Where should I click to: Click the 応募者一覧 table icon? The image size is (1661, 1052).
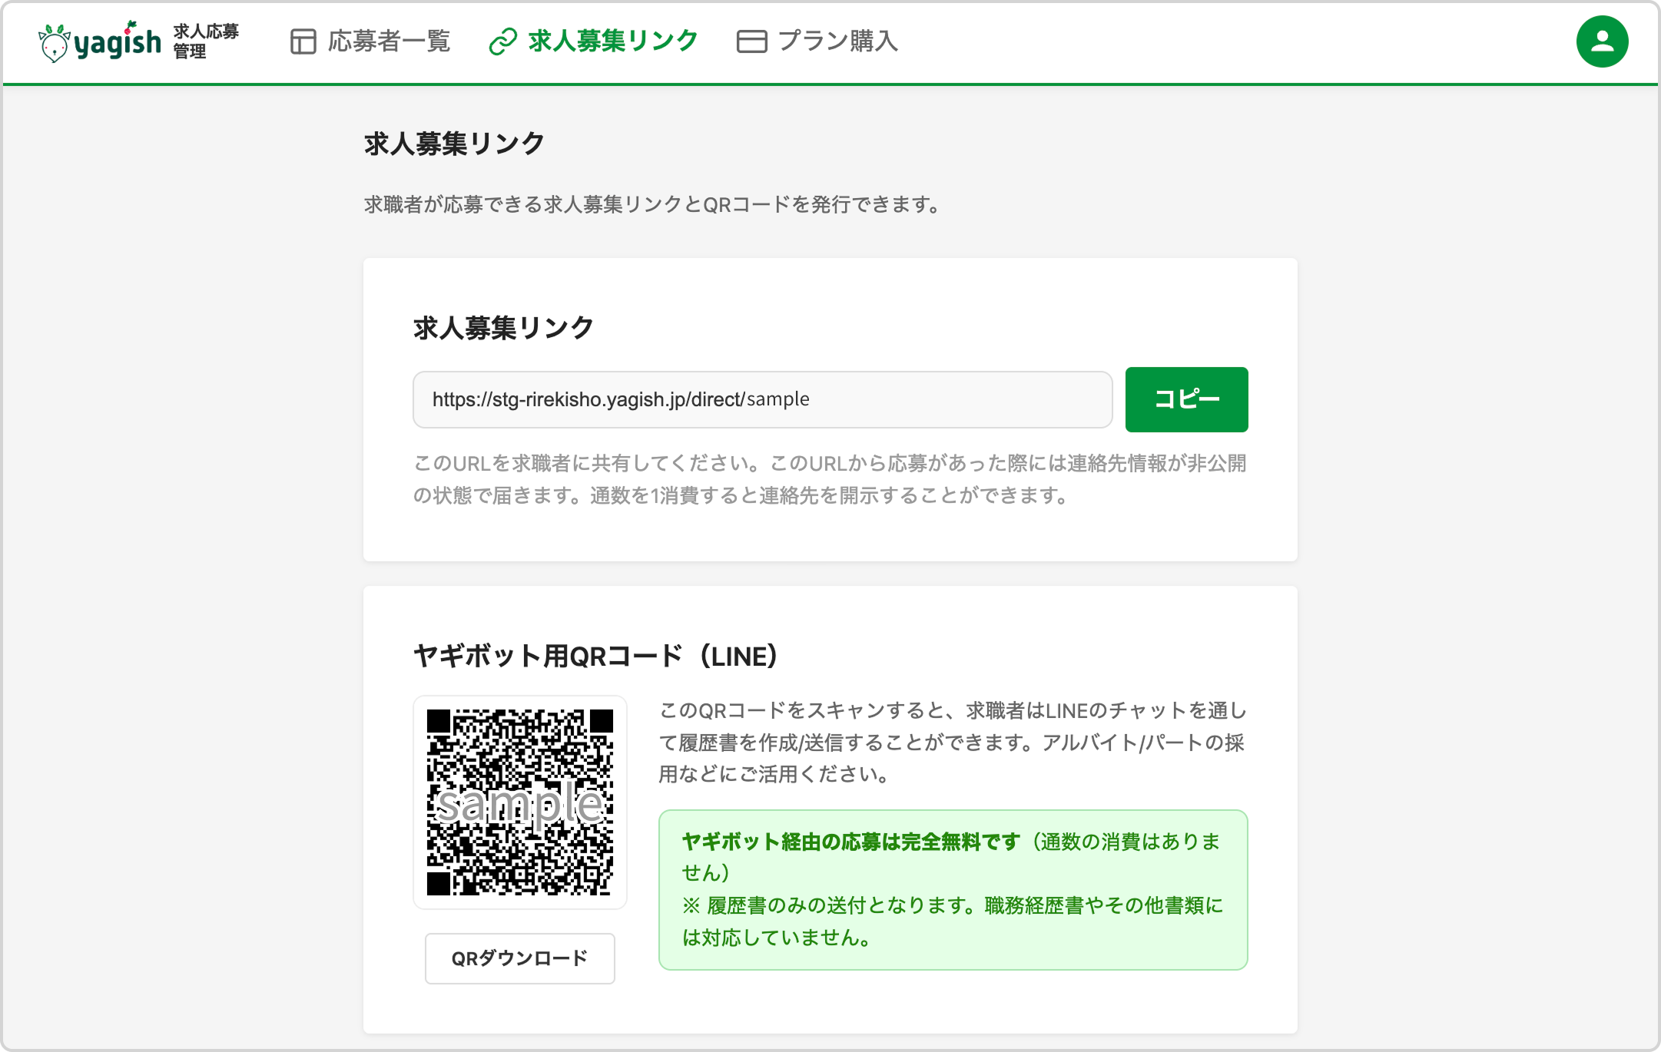coord(303,41)
